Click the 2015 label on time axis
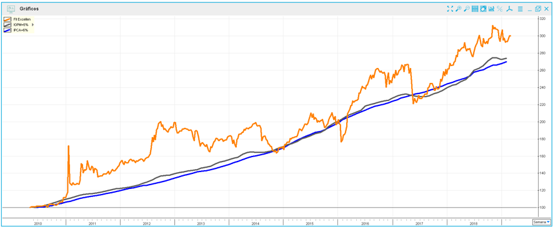Image resolution: width=553 pixels, height=227 pixels. 309,223
